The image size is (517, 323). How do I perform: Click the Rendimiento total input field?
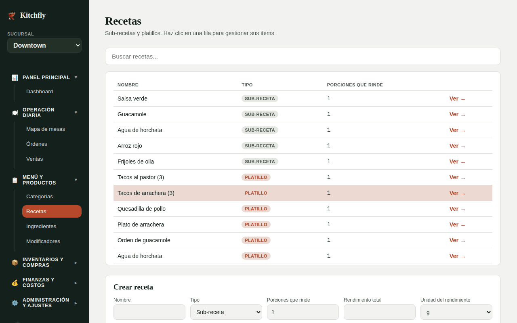(380, 312)
